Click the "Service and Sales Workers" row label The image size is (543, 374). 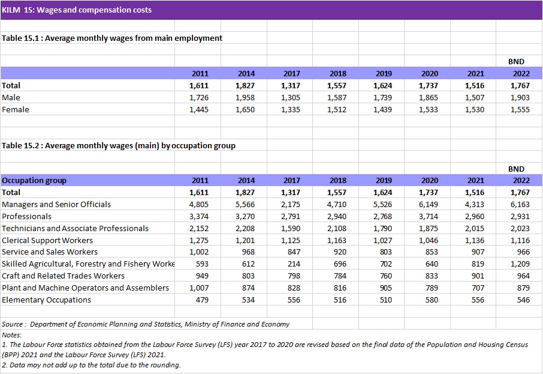50,252
